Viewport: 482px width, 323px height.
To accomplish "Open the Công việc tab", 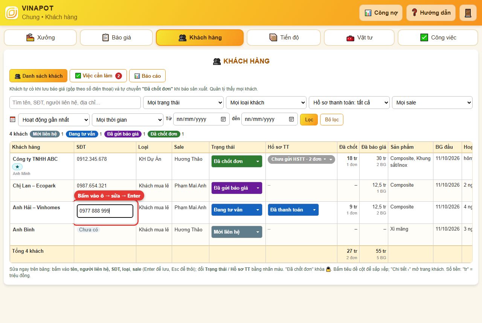I will pos(438,38).
